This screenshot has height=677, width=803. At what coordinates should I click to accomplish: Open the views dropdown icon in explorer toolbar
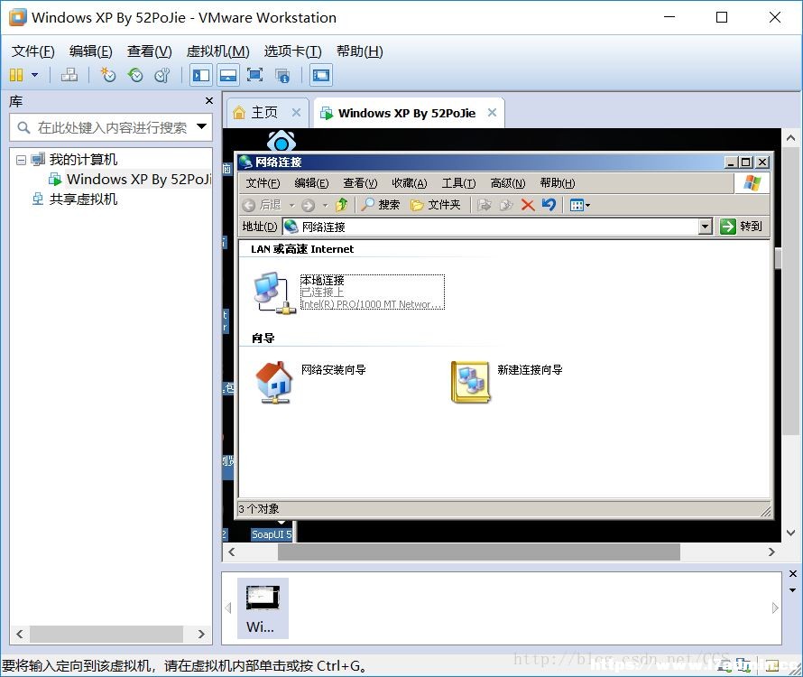580,205
